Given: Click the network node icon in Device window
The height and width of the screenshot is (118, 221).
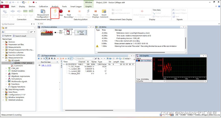Looking at the screenshot, I should (x=61, y=32).
